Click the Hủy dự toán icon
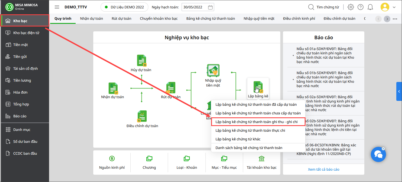The height and width of the screenshot is (182, 402). point(141,61)
